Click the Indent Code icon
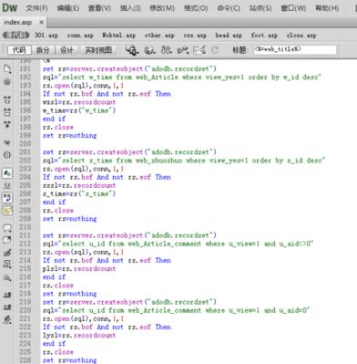The height and width of the screenshot is (364, 357). pyautogui.click(x=7, y=295)
